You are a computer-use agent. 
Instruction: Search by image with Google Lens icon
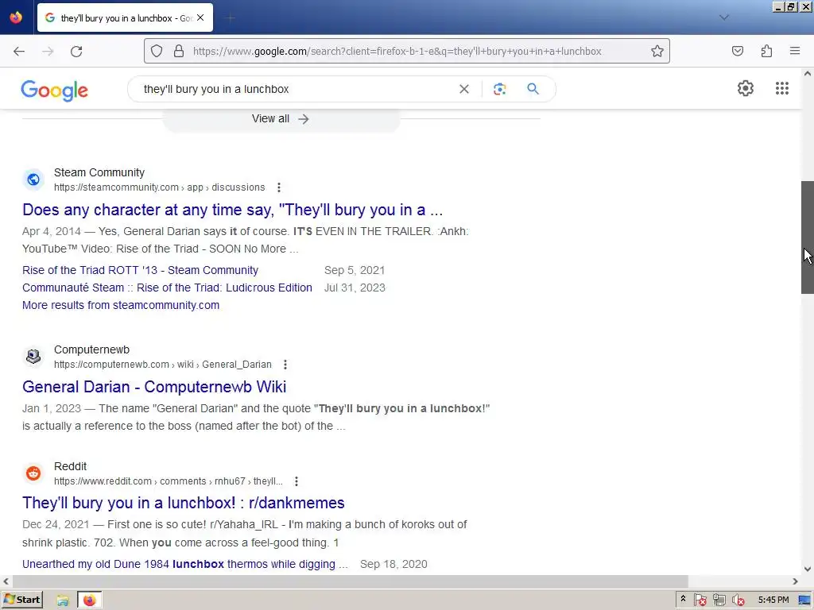click(499, 89)
